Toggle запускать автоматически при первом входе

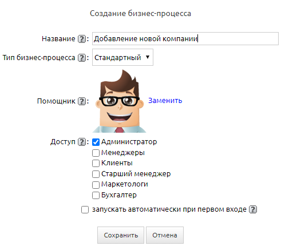coord(85,209)
